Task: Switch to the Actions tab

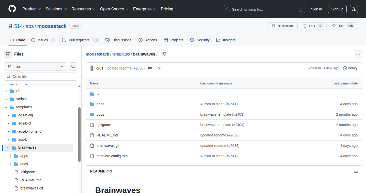Action: (x=148, y=40)
